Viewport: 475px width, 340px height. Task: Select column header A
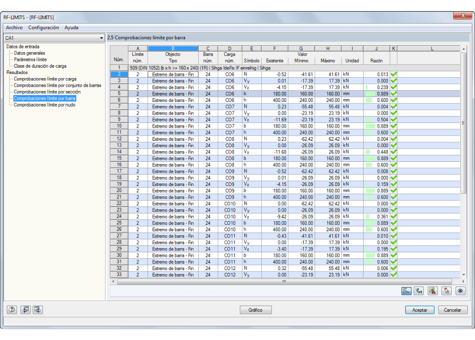[138, 48]
